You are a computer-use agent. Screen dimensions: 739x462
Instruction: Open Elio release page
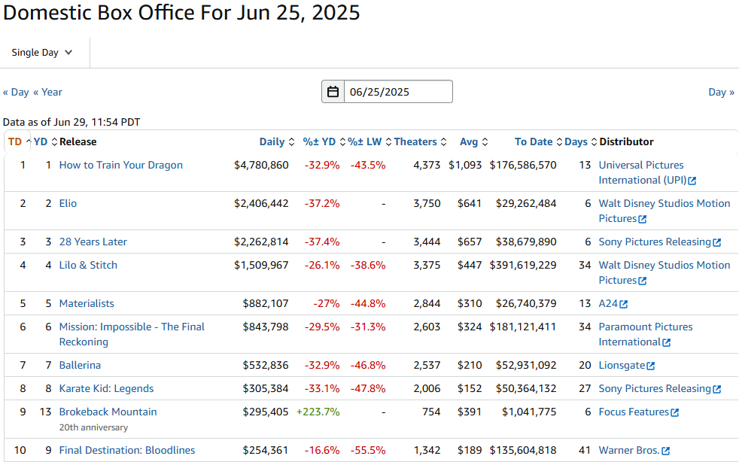click(68, 203)
